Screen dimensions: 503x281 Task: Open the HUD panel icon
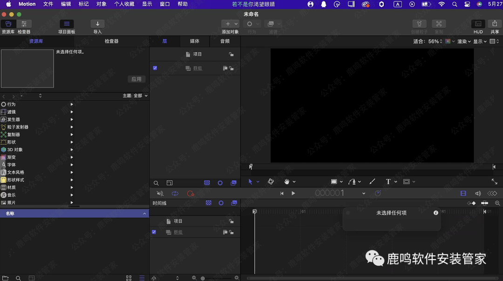(478, 24)
